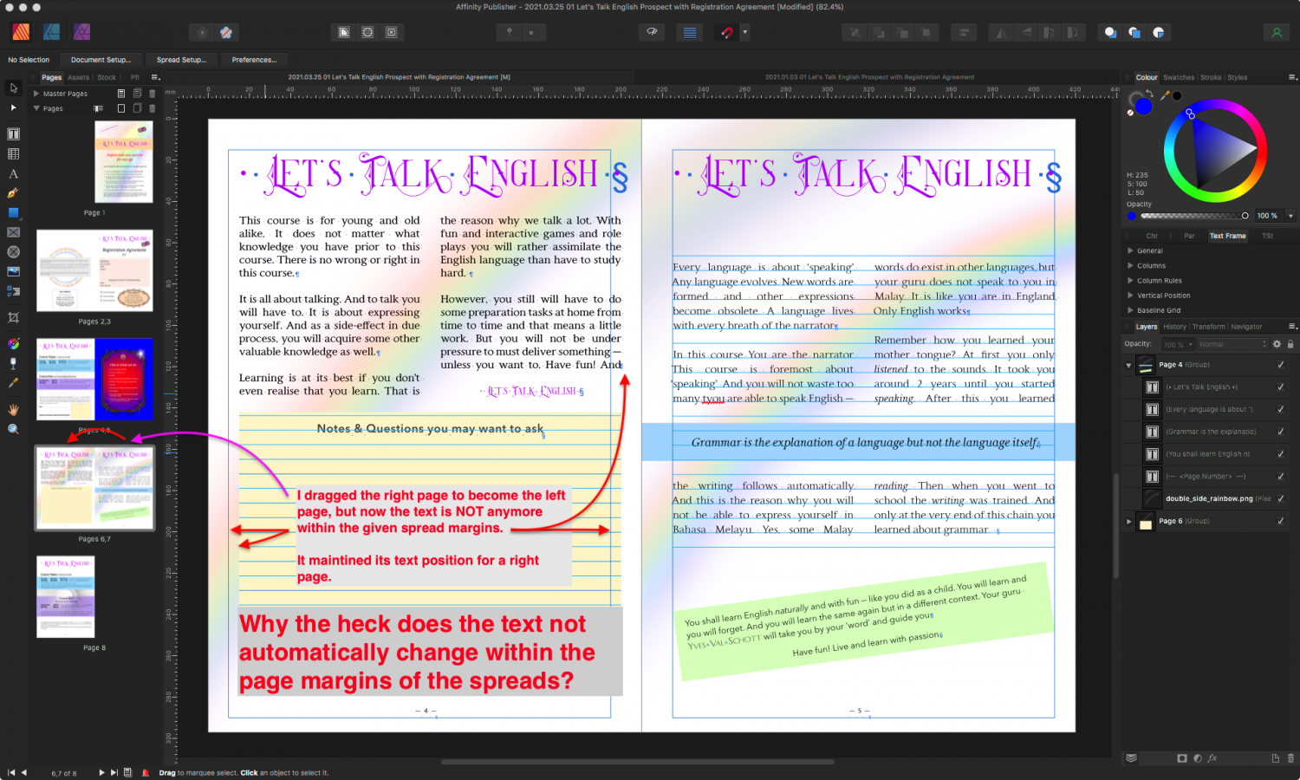Uncheck visibility for Page 6 group
1300x780 pixels.
1281,521
